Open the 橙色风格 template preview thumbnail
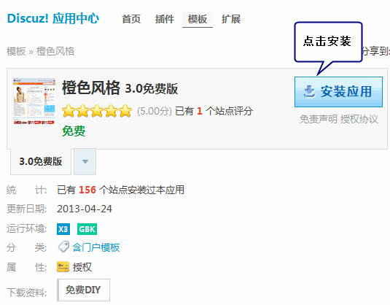Image resolution: width=390 pixels, height=305 pixels. [34, 101]
